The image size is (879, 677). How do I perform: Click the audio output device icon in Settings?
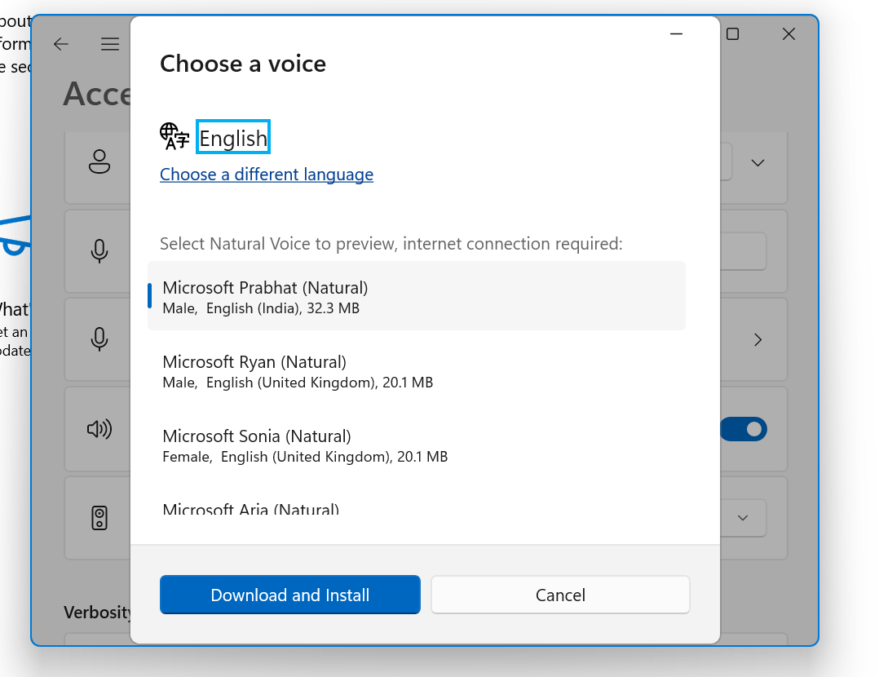click(x=99, y=518)
